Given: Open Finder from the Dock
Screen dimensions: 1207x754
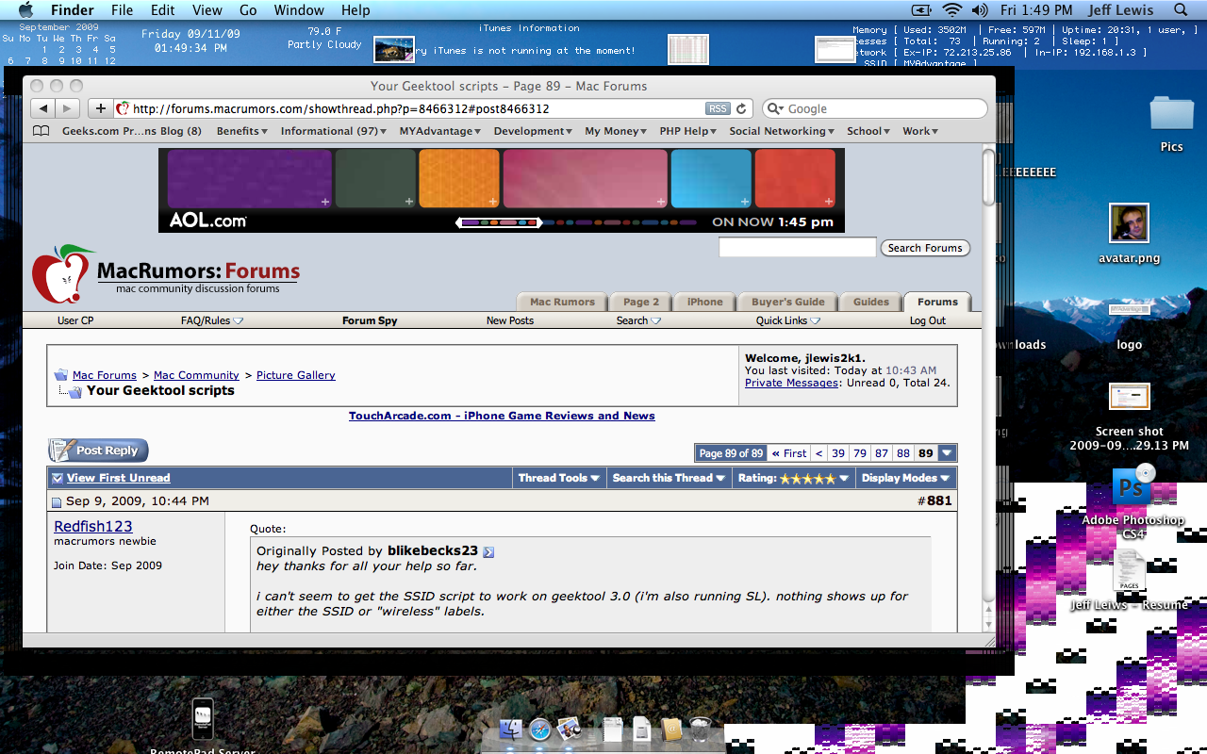Looking at the screenshot, I should click(511, 729).
